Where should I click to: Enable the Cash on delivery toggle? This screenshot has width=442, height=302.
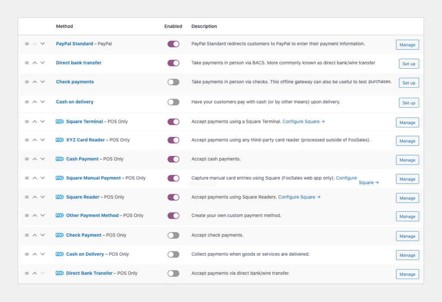(174, 102)
